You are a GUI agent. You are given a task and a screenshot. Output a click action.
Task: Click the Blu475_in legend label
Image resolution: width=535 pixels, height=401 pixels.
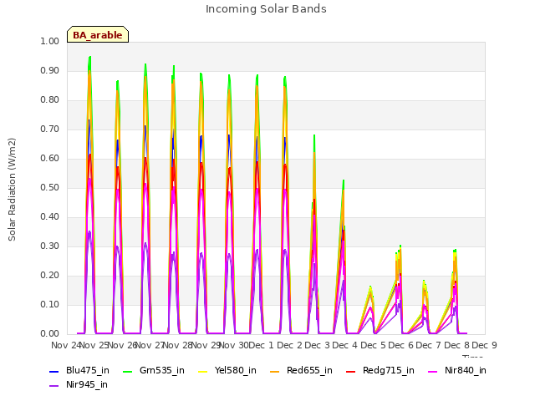click(x=87, y=370)
